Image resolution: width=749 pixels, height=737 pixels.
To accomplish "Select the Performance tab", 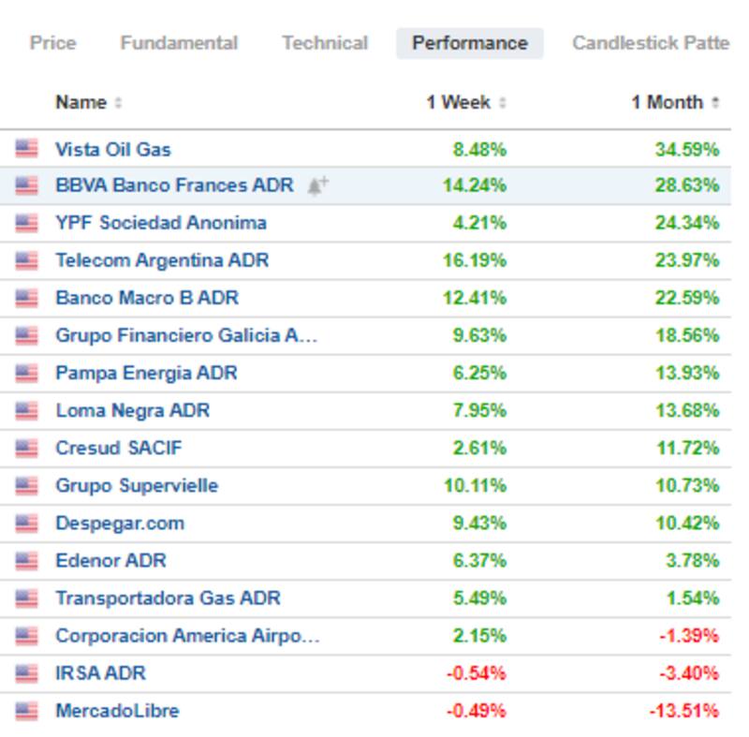I will tap(469, 43).
